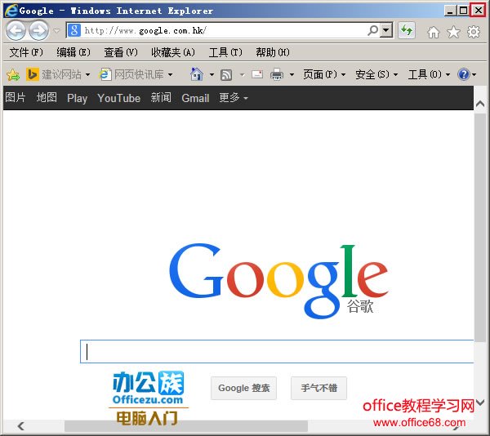Click the horizontal scrollbar thumb
Viewport: 490px width, 436px height.
tap(186, 426)
